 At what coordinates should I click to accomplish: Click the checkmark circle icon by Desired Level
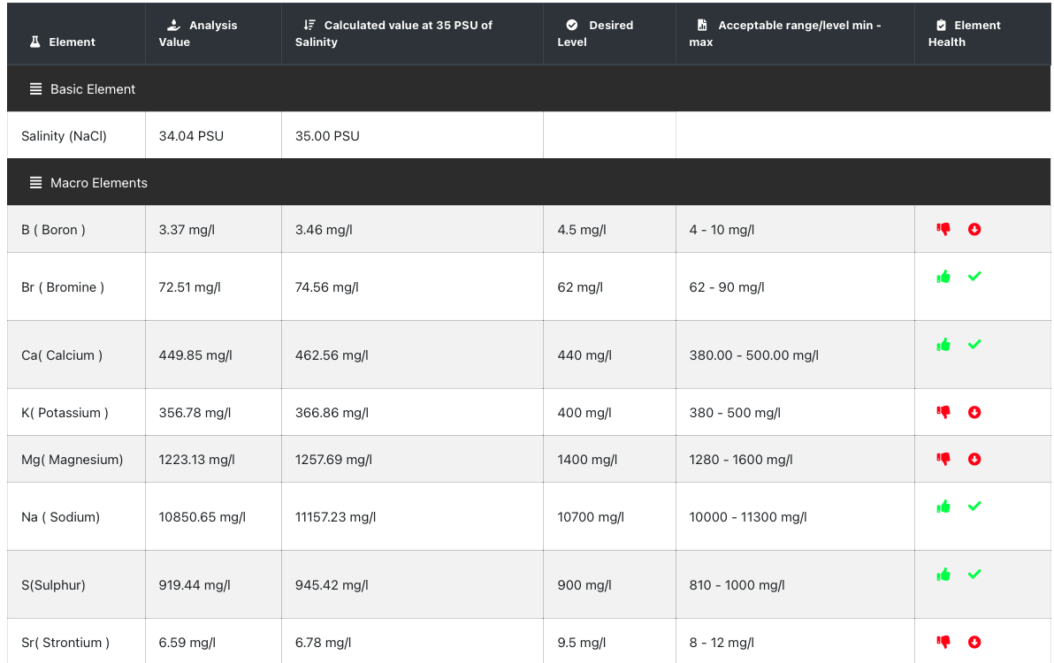click(572, 25)
